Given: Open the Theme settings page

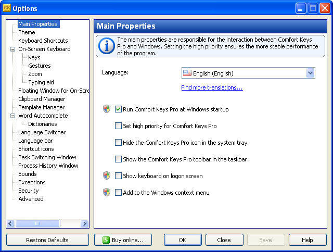Looking at the screenshot, I should click(27, 32).
